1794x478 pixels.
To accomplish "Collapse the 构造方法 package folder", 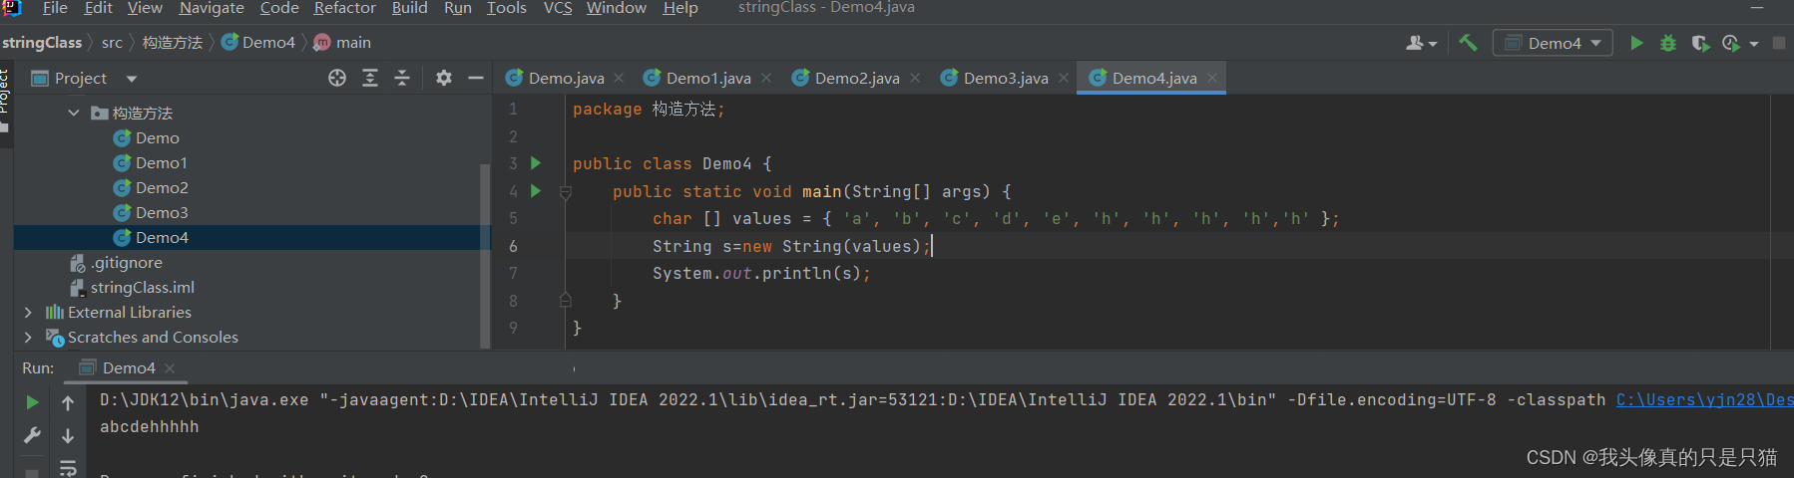I will (x=74, y=114).
